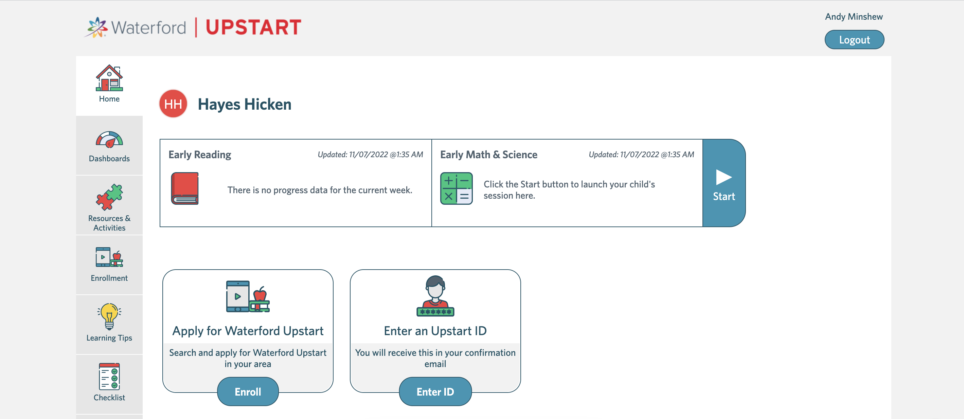Select the Learning Tips menu label

pos(109,338)
